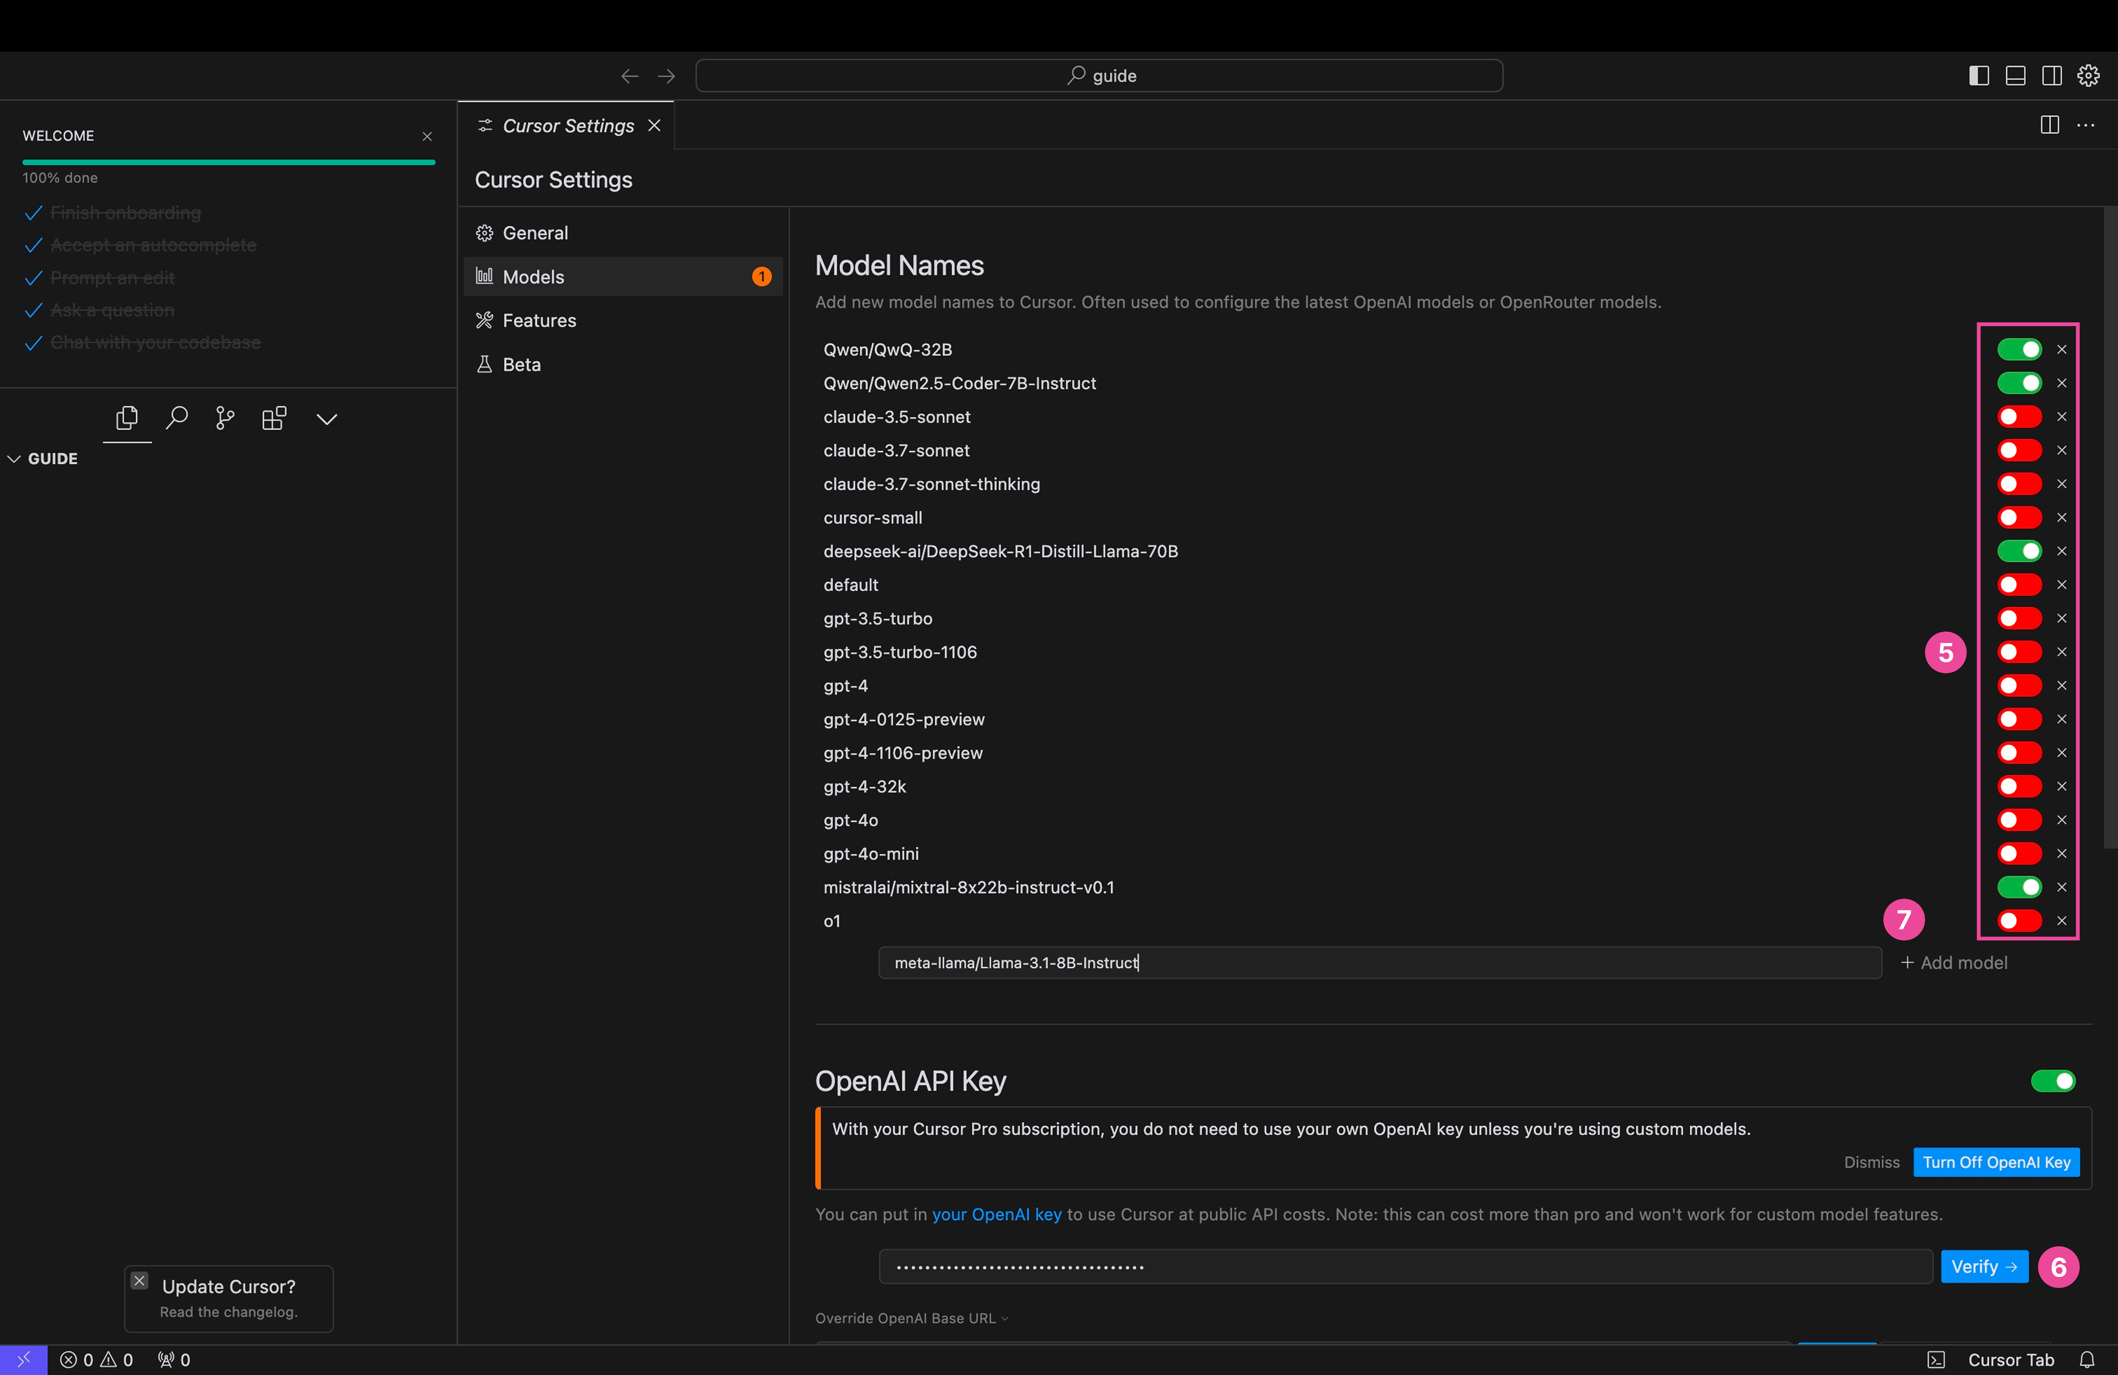Remove the Qwen/QwQ-32B model
2118x1375 pixels.
pyautogui.click(x=2062, y=349)
